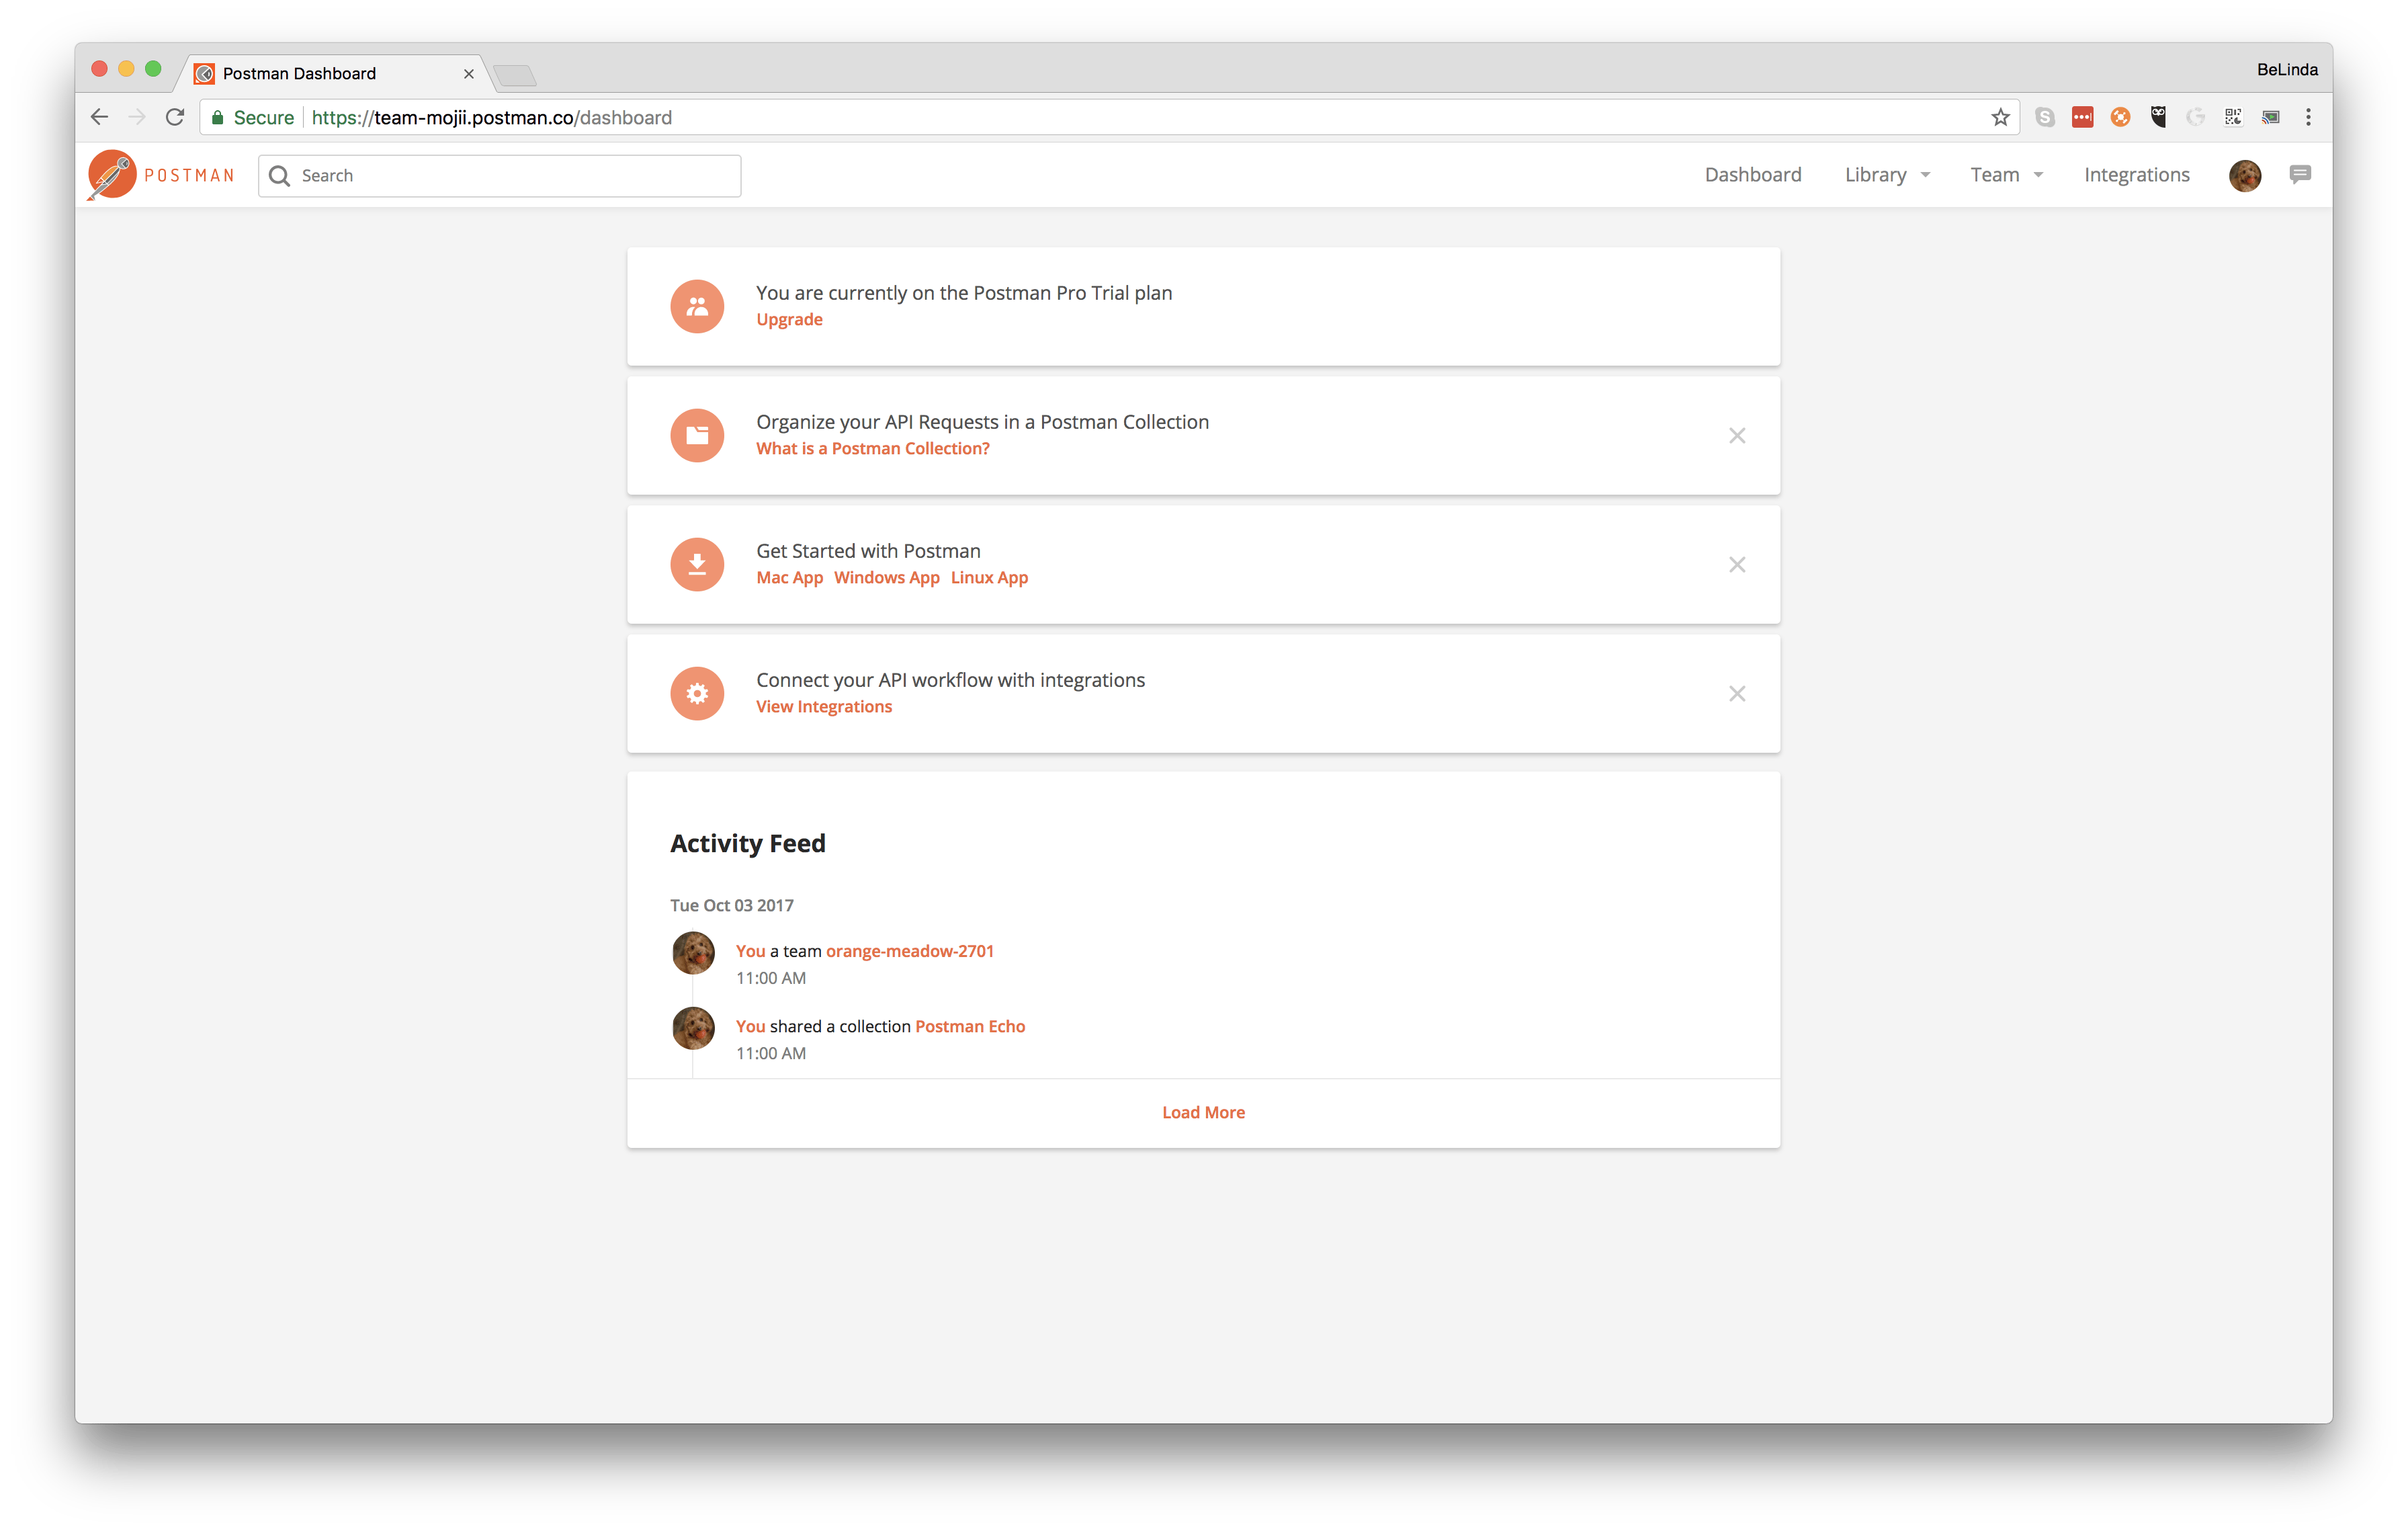Viewport: 2408px width, 1531px height.
Task: Open the QR code extension icon
Action: (2233, 117)
